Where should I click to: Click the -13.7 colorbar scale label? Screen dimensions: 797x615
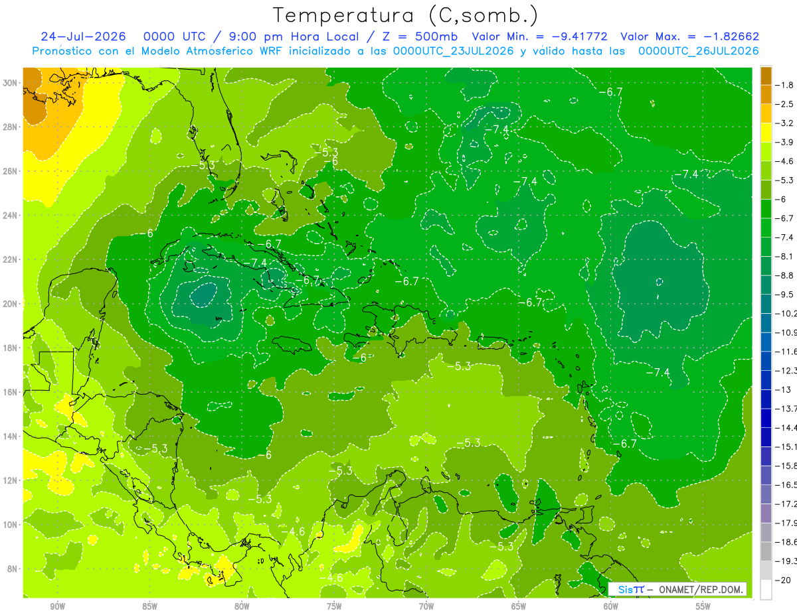(786, 409)
